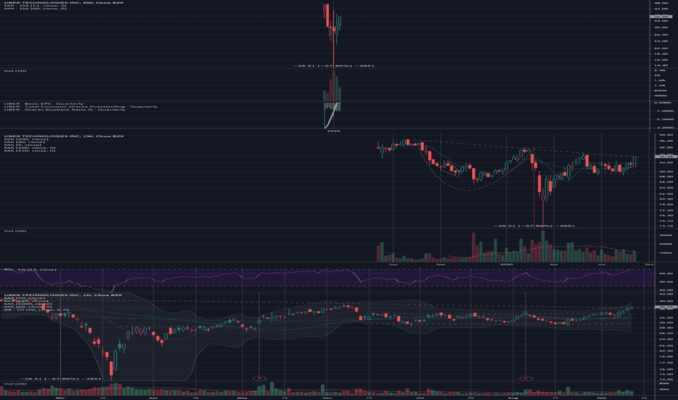This screenshot has width=678, height=400.
Task: Click the Aug label on daily time axis
Action: point(513,397)
